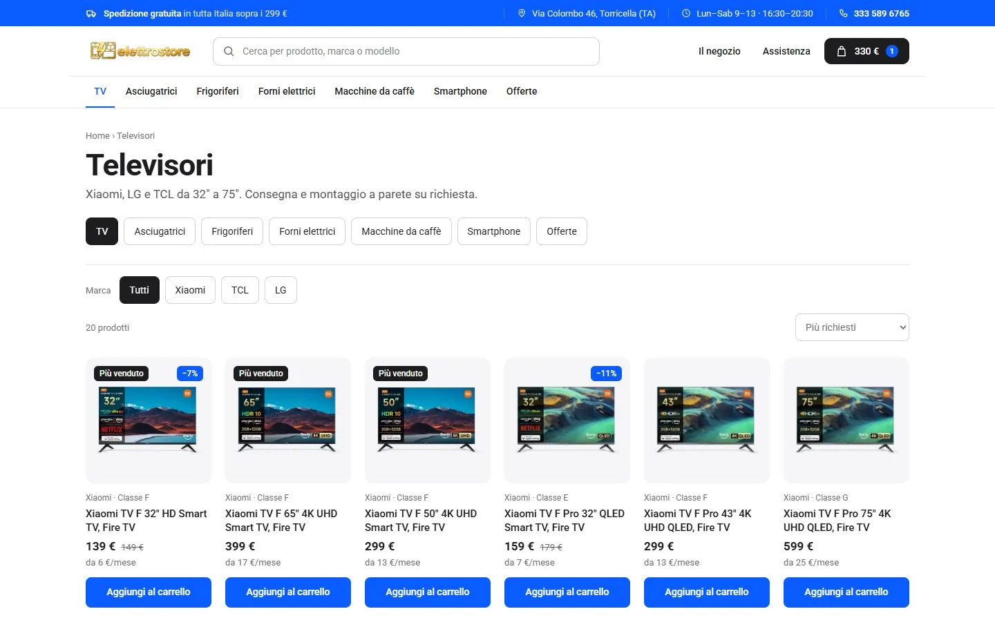Open Macchine da caffè in navigation bar

coord(375,91)
